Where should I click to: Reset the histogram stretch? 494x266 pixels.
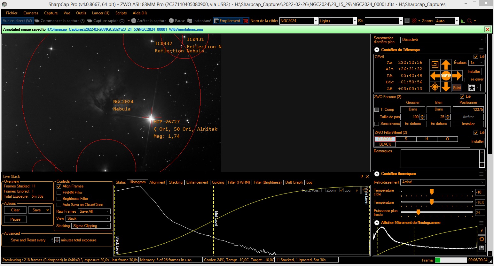482,239
